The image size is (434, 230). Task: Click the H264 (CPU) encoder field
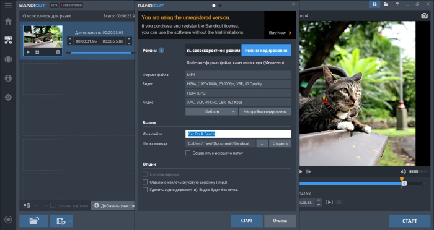click(x=238, y=93)
